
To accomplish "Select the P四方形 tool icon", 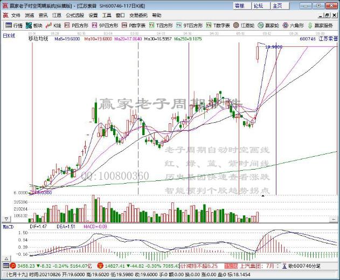I will (x=67, y=25).
